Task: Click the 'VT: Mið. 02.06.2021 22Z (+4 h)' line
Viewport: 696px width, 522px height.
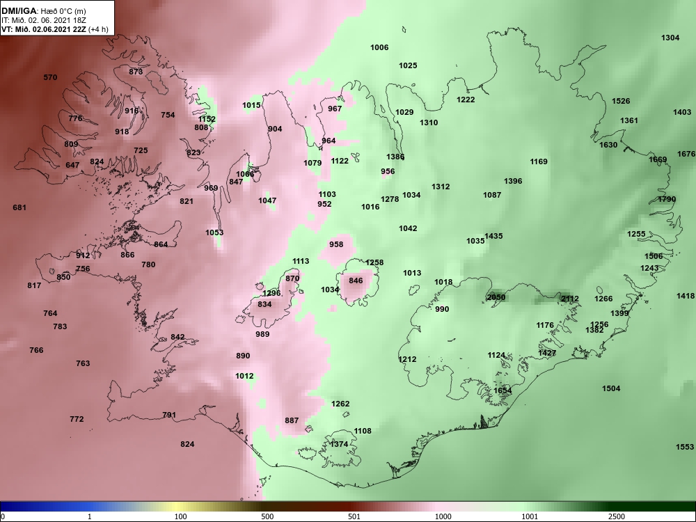Action: pyautogui.click(x=54, y=30)
